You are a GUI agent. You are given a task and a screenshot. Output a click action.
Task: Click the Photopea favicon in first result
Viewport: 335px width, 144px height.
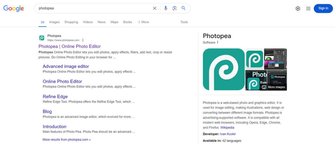coord(42,38)
